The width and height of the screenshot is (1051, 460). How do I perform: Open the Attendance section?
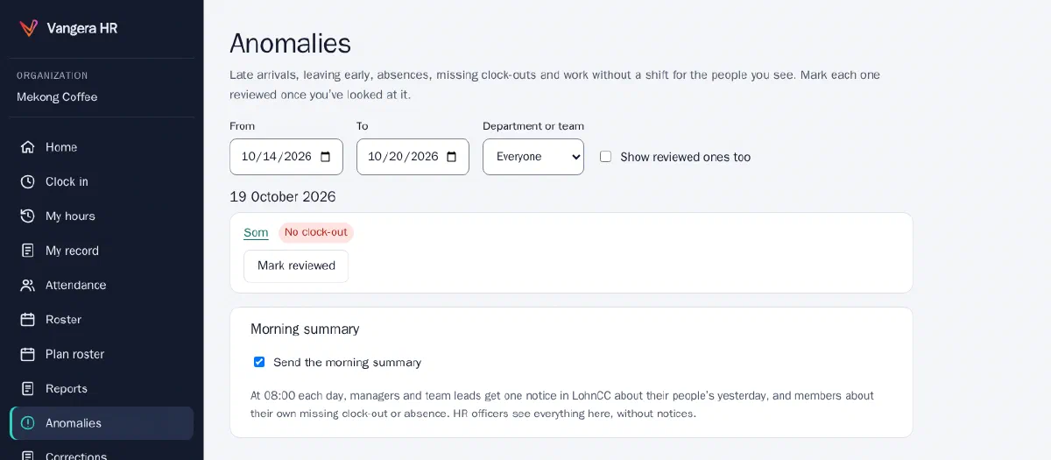pyautogui.click(x=102, y=285)
